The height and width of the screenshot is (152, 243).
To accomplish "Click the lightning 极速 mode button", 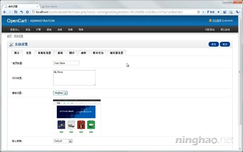I will click(x=211, y=12).
